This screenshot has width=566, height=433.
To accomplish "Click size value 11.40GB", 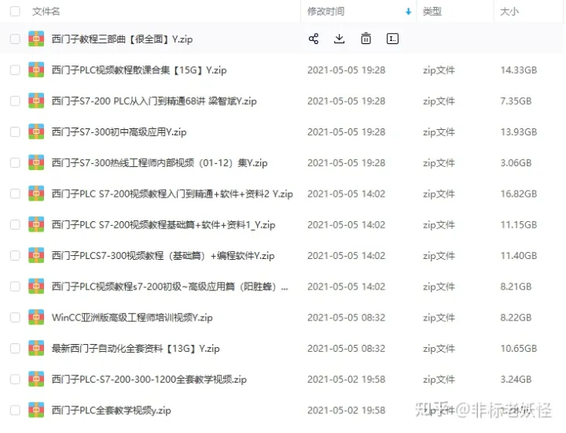I will (x=518, y=256).
